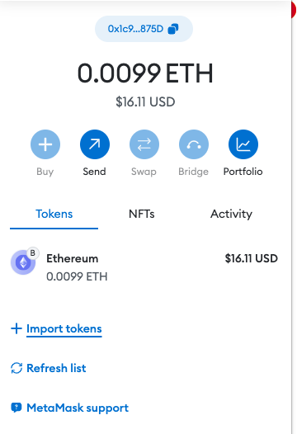This screenshot has width=297, height=434.
Task: Click the plus icon beside Import tokens
Action: tap(16, 328)
